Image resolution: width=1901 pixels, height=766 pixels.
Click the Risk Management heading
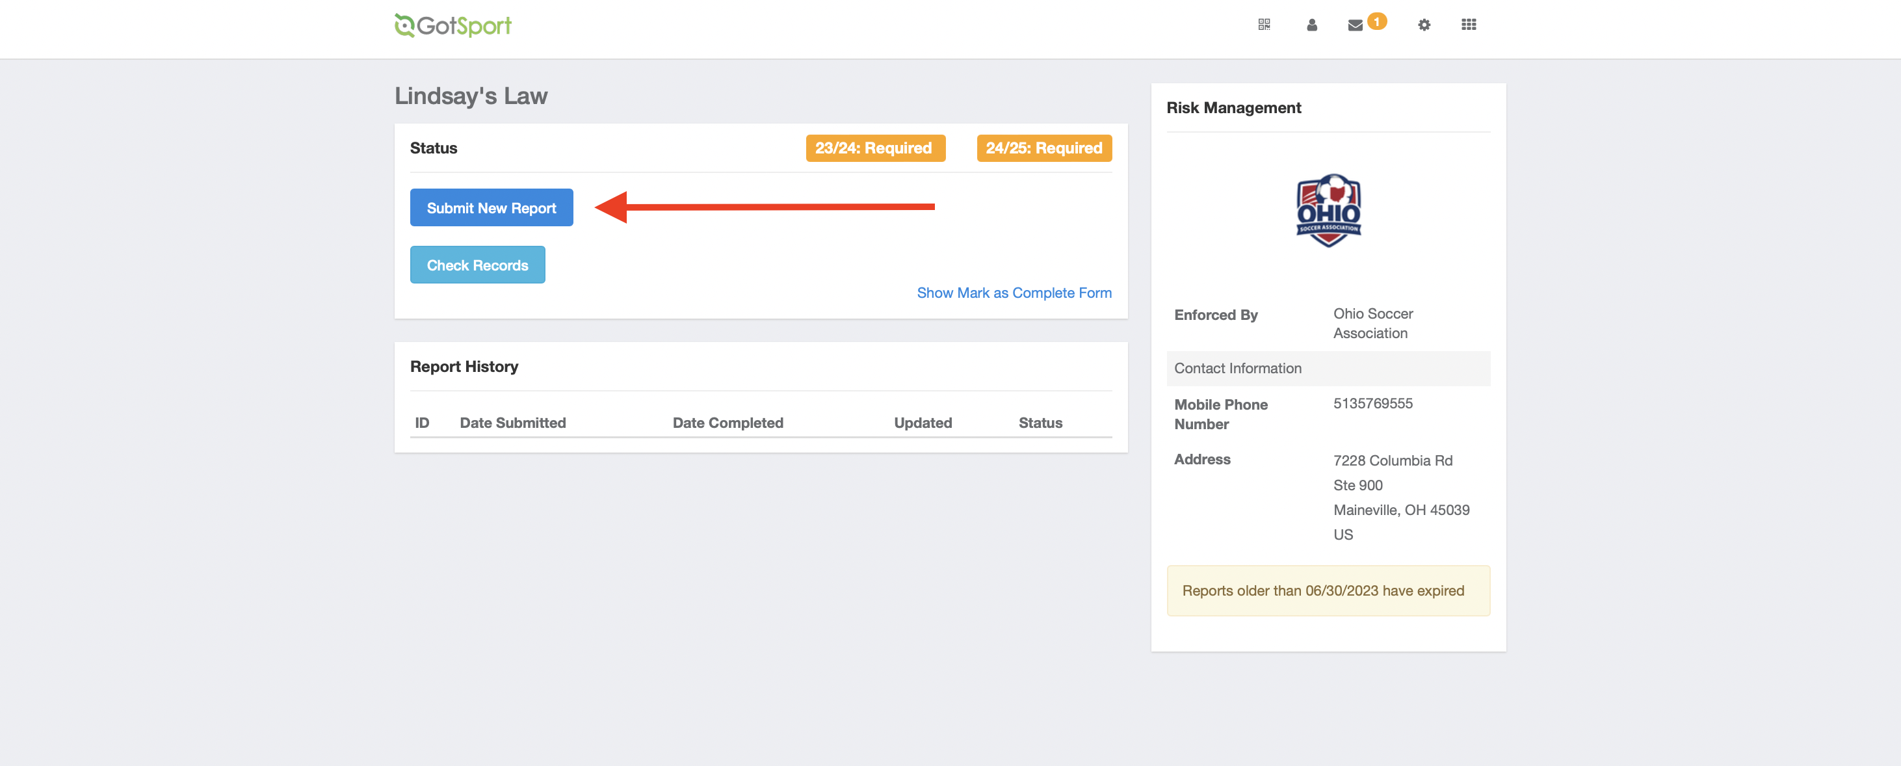[x=1233, y=108]
